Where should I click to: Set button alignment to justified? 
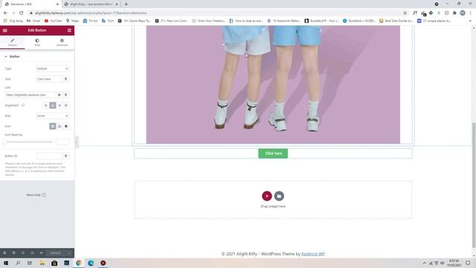(x=66, y=106)
